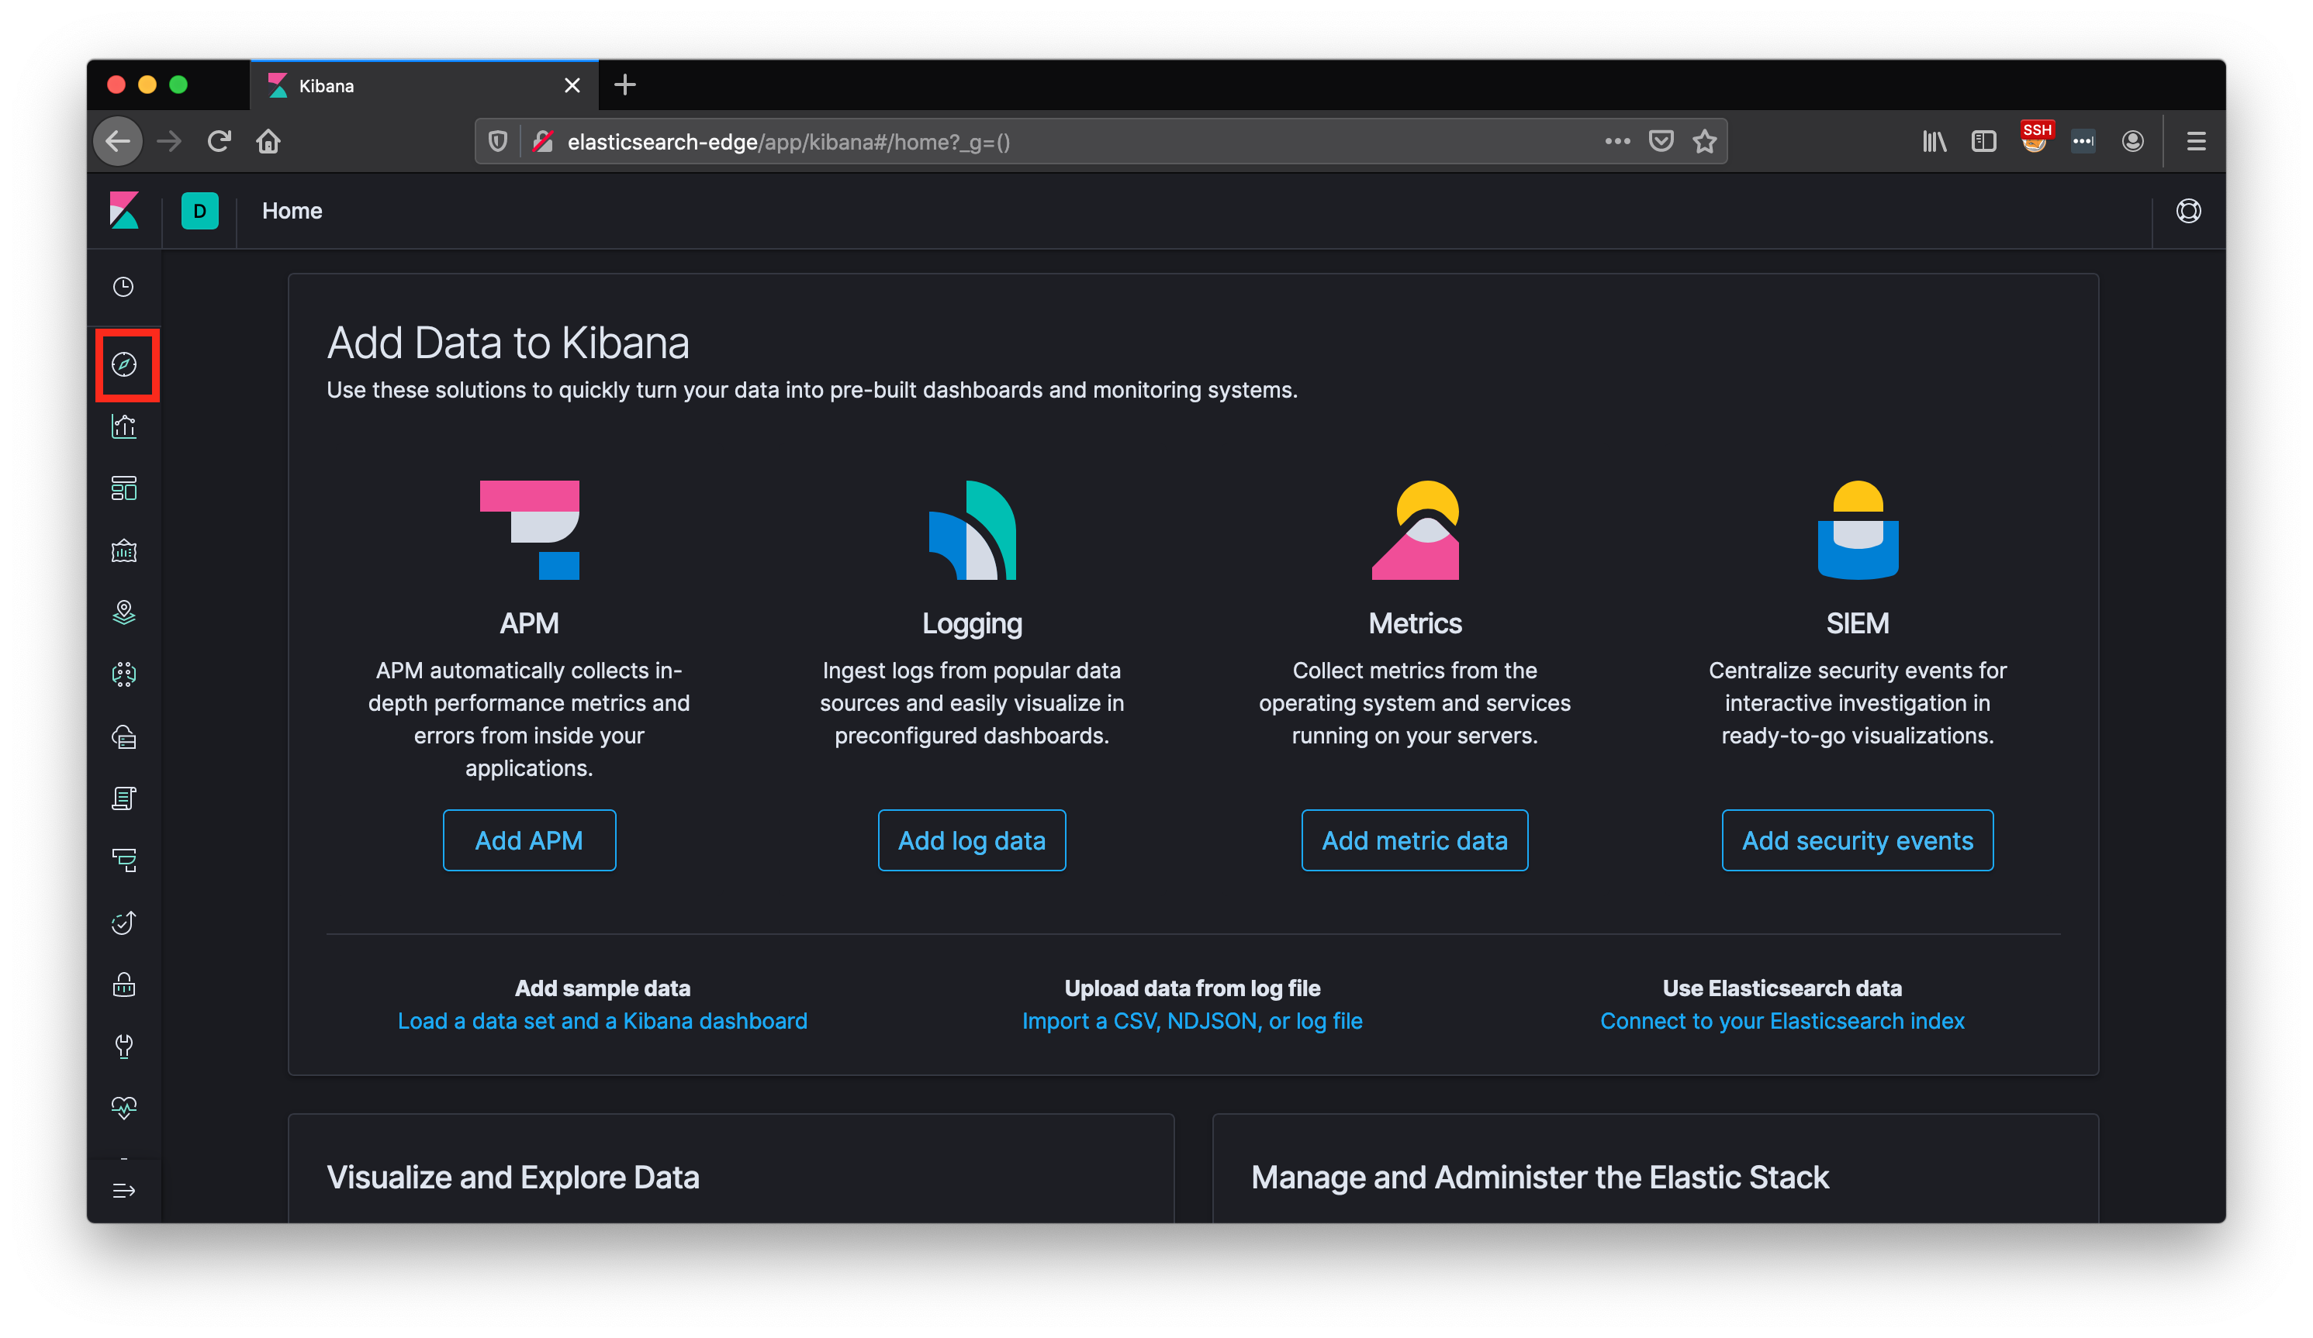2313x1338 pixels.
Task: Open Canvas from the sidebar
Action: (x=124, y=550)
